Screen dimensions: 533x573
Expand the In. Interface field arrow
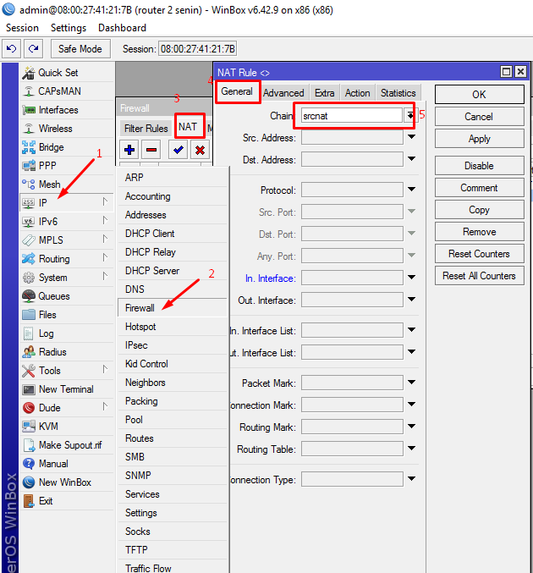pos(411,278)
